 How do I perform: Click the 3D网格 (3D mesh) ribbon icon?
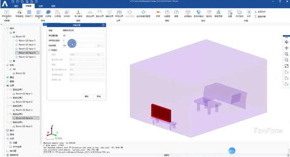[x=57, y=14]
